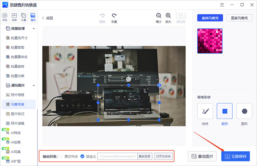The width and height of the screenshot is (257, 166).
Task: Click the right-middle handle of mosaic selection
Action: (x=159, y=102)
